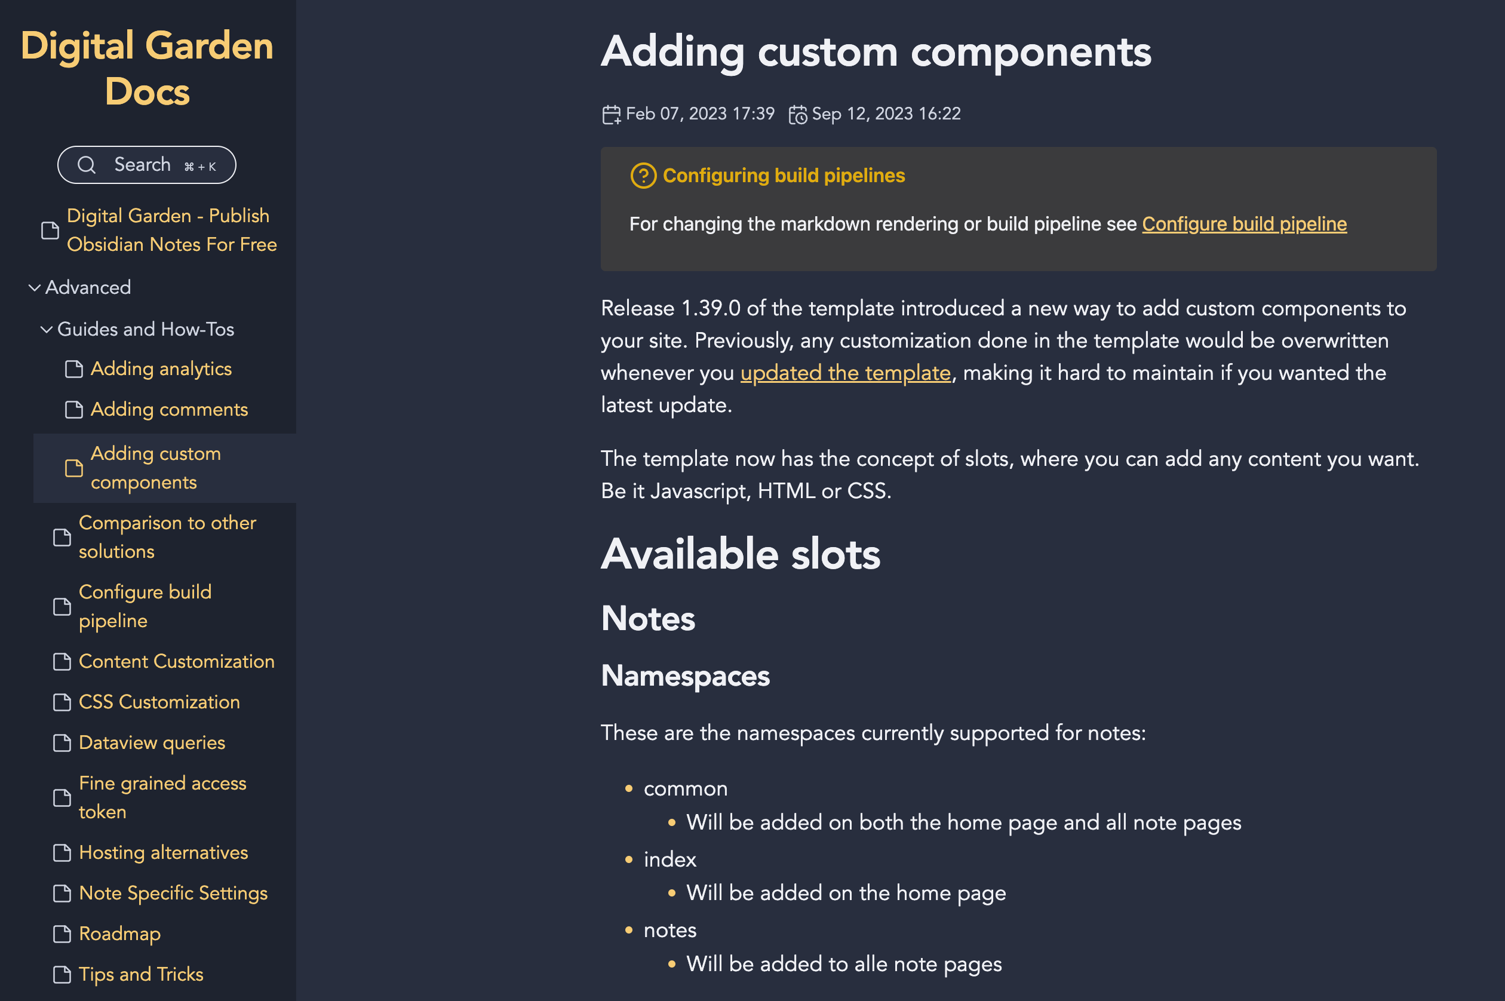Open the Tips and Tricks note
The width and height of the screenshot is (1505, 1001).
click(140, 974)
